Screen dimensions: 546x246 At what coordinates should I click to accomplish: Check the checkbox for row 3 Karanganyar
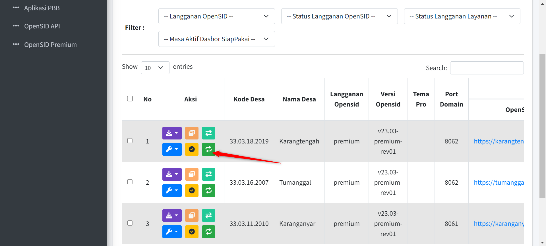click(x=130, y=223)
